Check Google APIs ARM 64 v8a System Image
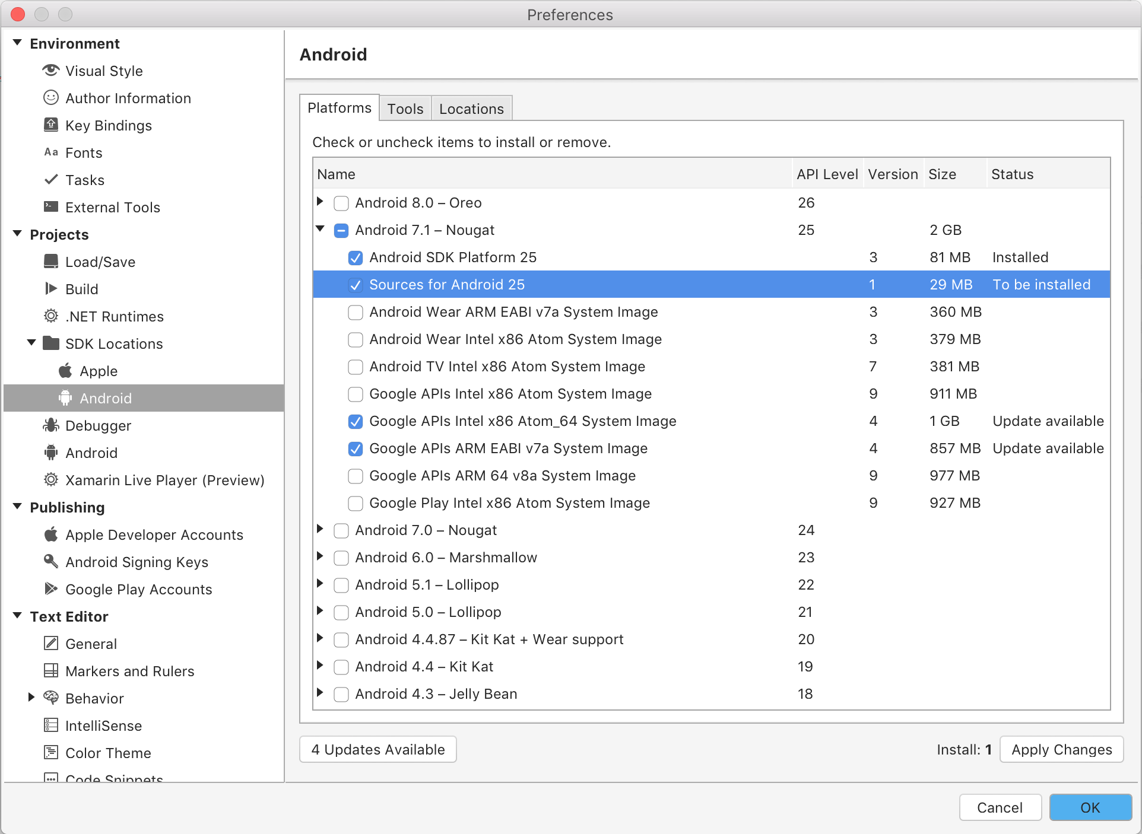The height and width of the screenshot is (834, 1142). tap(356, 476)
